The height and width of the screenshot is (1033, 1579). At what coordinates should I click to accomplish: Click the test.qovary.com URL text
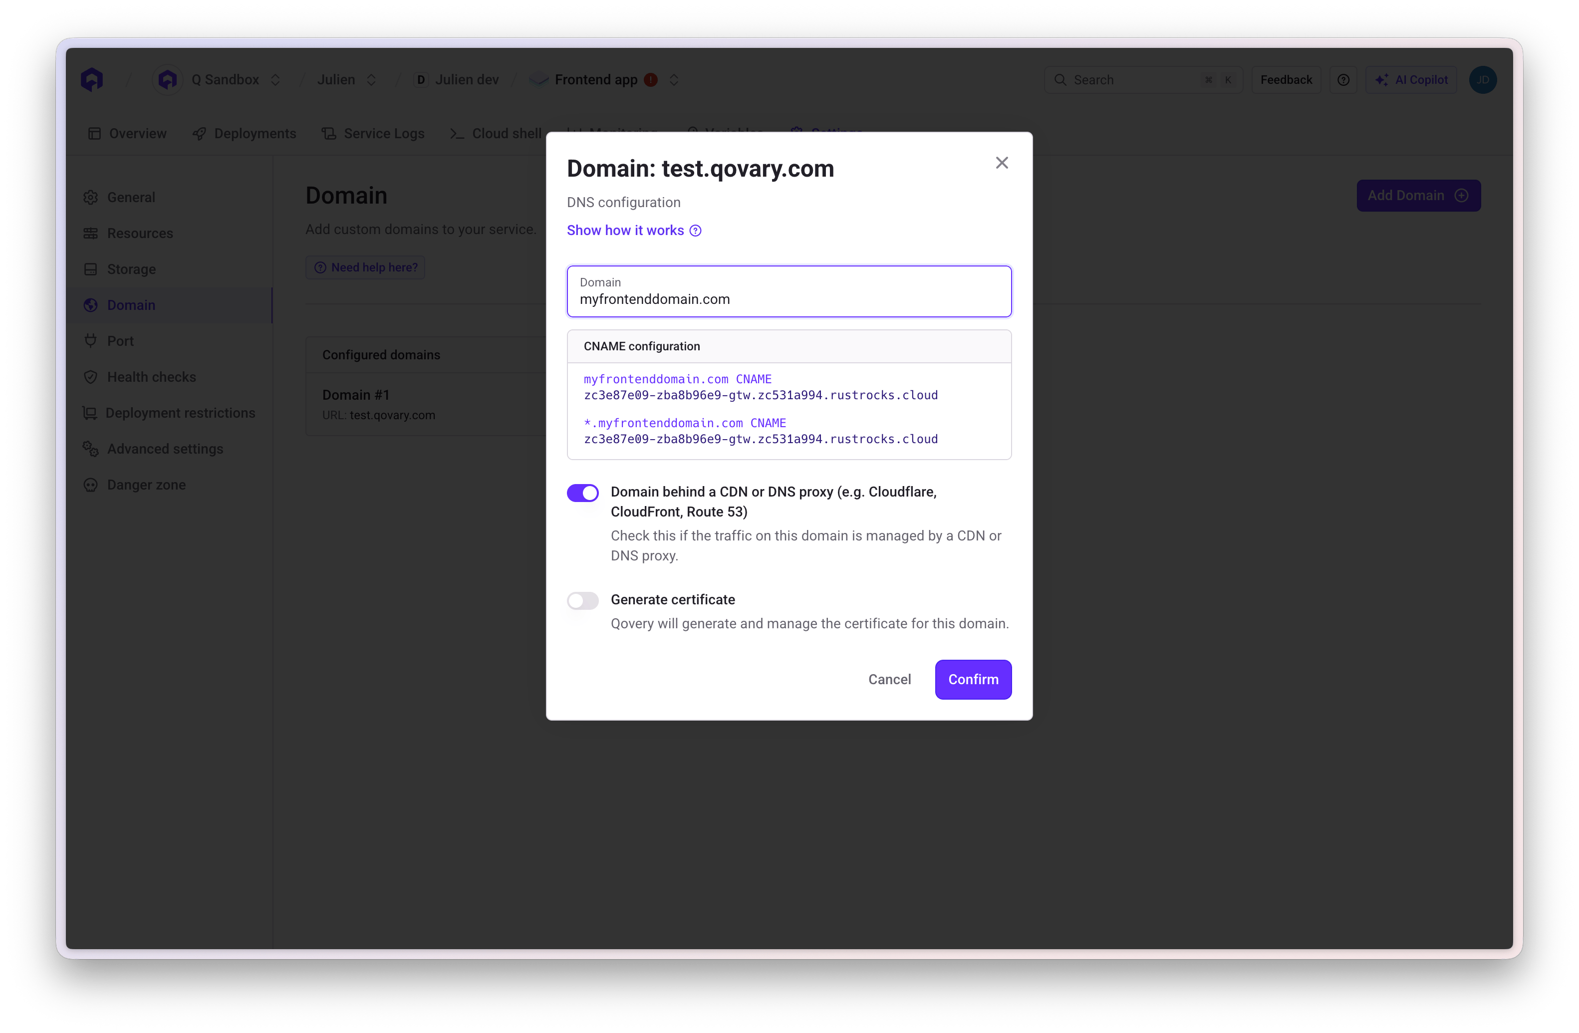(x=392, y=415)
